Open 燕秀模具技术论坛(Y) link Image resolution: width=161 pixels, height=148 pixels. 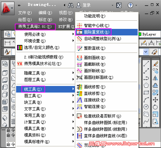coord(45,64)
